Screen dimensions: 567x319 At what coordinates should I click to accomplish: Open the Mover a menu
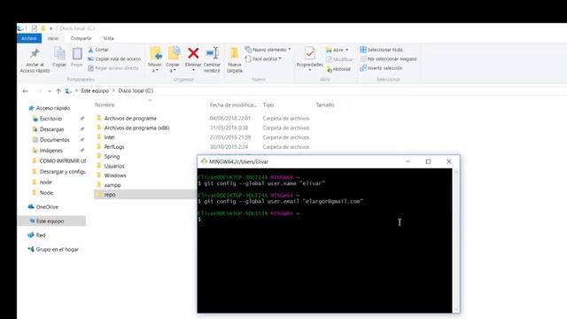[x=155, y=60]
